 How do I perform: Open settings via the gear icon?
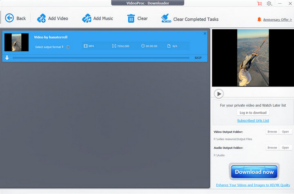click(x=269, y=3)
